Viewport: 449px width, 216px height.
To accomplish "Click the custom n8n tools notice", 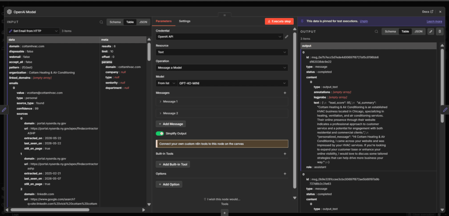I will tap(222, 144).
